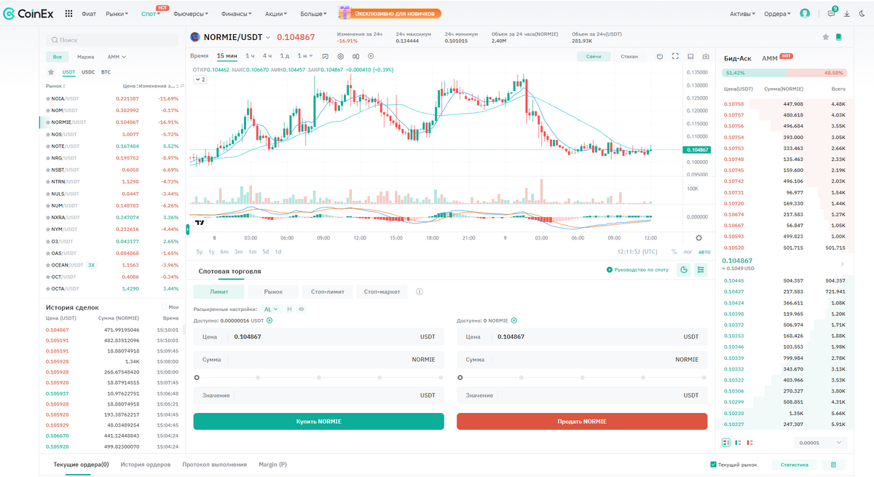Image resolution: width=874 pixels, height=477 pixels.
Task: Open the green book guide icon in header
Action: click(839, 36)
